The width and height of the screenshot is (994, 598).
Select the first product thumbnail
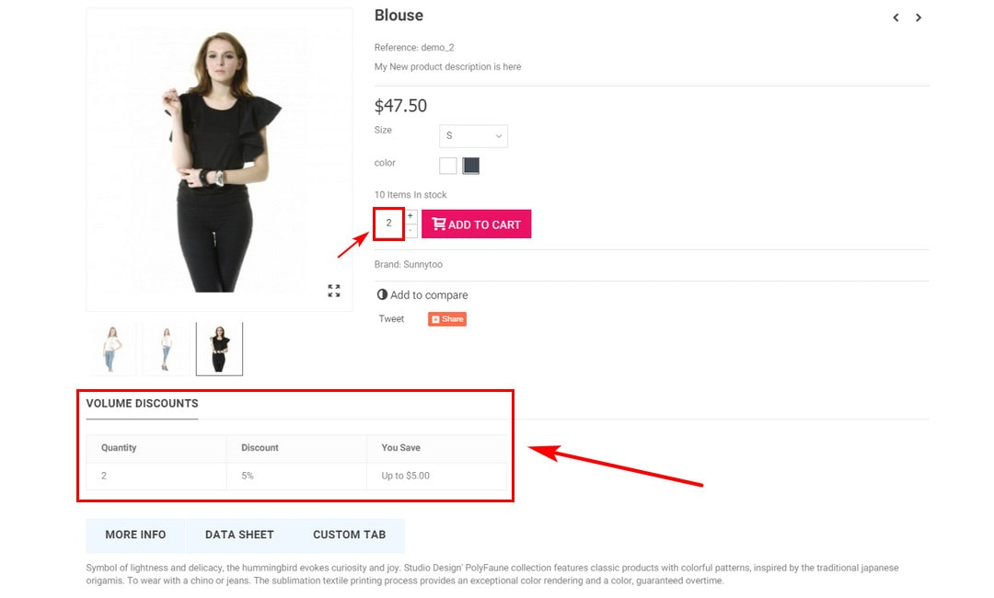[x=111, y=349]
